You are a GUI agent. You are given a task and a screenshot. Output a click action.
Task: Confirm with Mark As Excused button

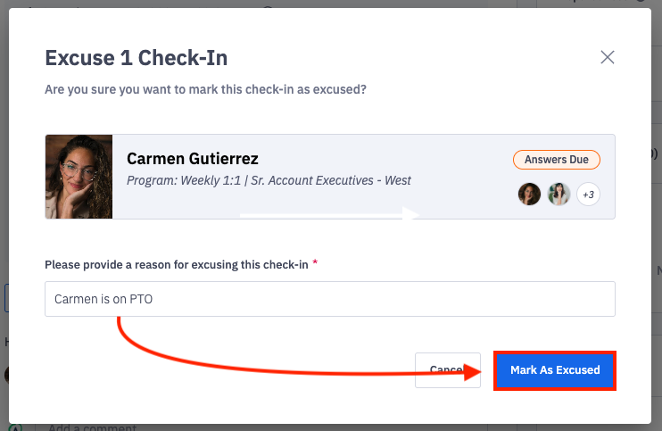[555, 369]
